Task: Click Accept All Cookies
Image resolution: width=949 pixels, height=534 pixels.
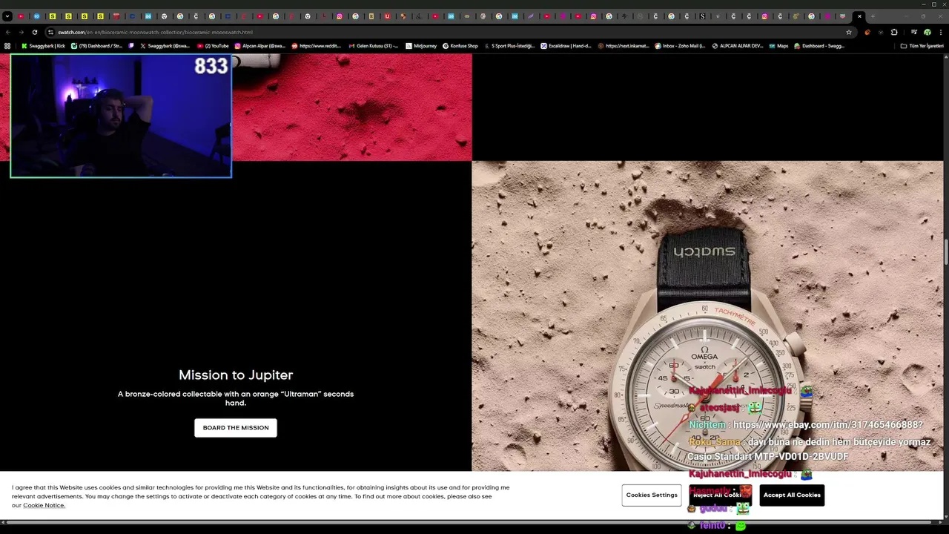Action: coord(792,495)
